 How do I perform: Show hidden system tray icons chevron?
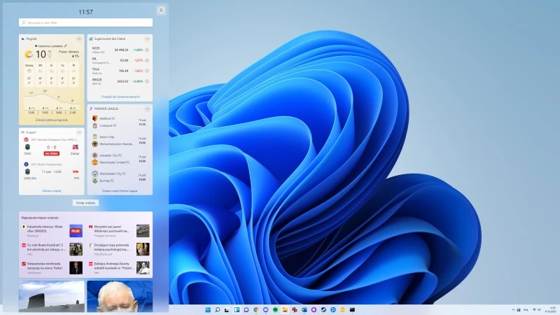tap(513, 309)
